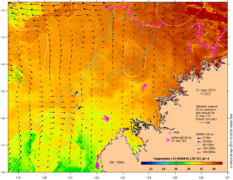Screen dimensions: 233x180
Task: Click the blue ANMN current arrow near 15S
Action: coord(75,94)
